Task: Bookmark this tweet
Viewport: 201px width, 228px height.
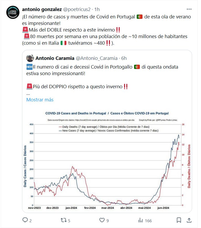Action: click(179, 220)
